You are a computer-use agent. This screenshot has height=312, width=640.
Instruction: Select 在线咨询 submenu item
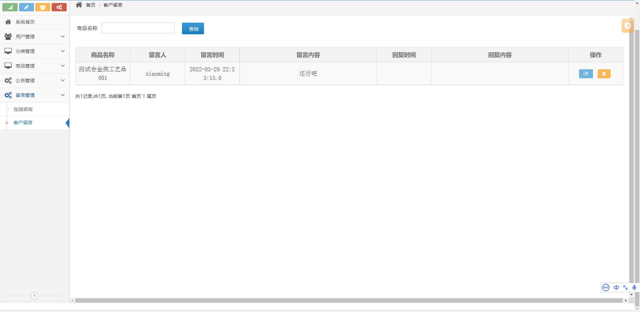[23, 109]
